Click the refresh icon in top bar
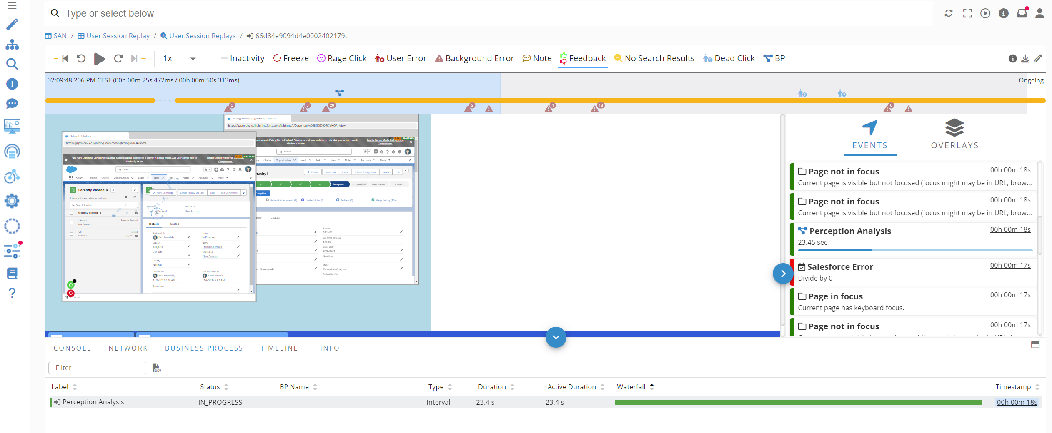This screenshot has width=1052, height=433. pos(949,13)
